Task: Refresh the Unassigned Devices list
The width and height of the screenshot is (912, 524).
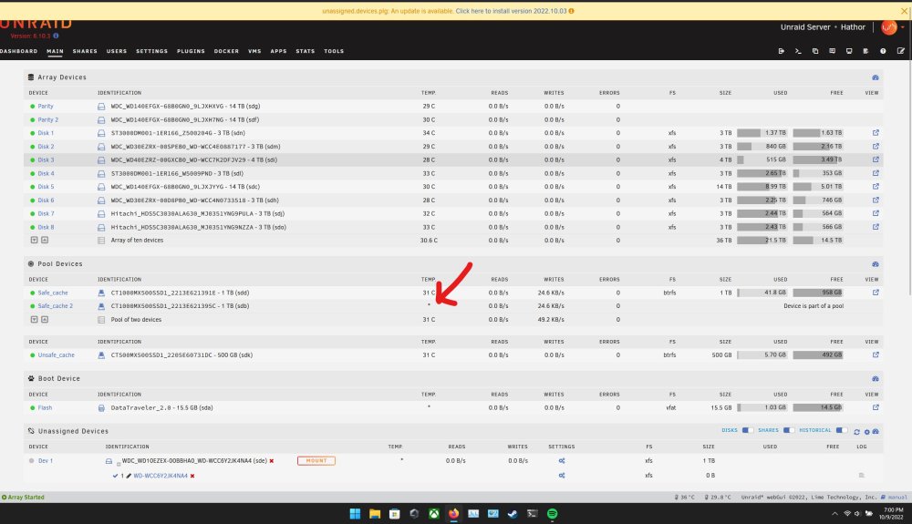Action: 856,432
